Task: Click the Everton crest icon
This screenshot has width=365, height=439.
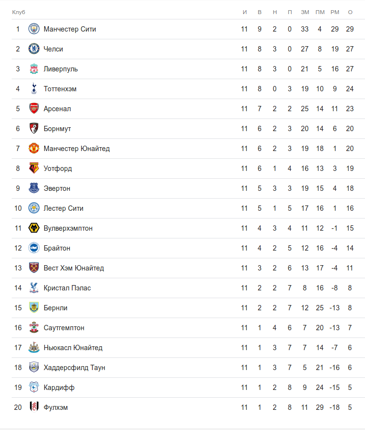Action: click(x=34, y=188)
